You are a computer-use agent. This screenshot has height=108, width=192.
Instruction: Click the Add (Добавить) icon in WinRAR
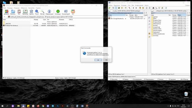[x=7, y=12]
